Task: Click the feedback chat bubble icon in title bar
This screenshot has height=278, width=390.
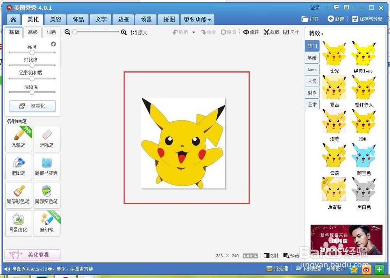Action: point(336,7)
